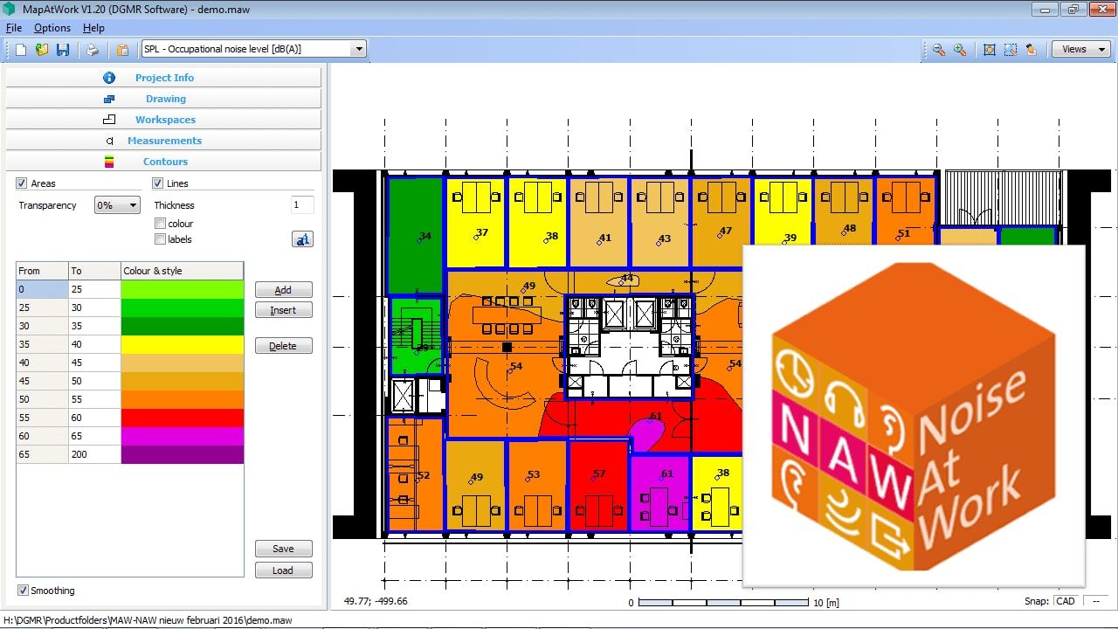The width and height of the screenshot is (1118, 629).
Task: Open the label font settings icon button
Action: coord(302,239)
